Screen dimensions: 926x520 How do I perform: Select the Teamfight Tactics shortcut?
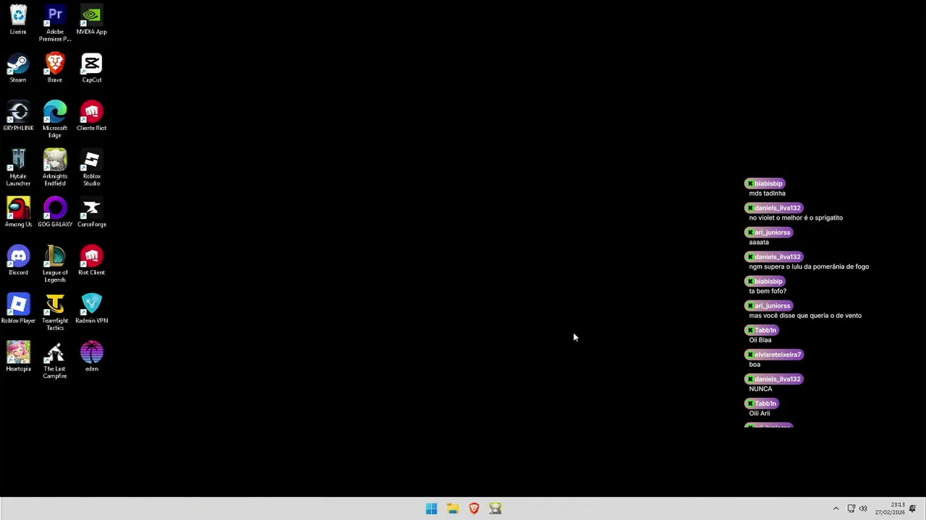[55, 312]
